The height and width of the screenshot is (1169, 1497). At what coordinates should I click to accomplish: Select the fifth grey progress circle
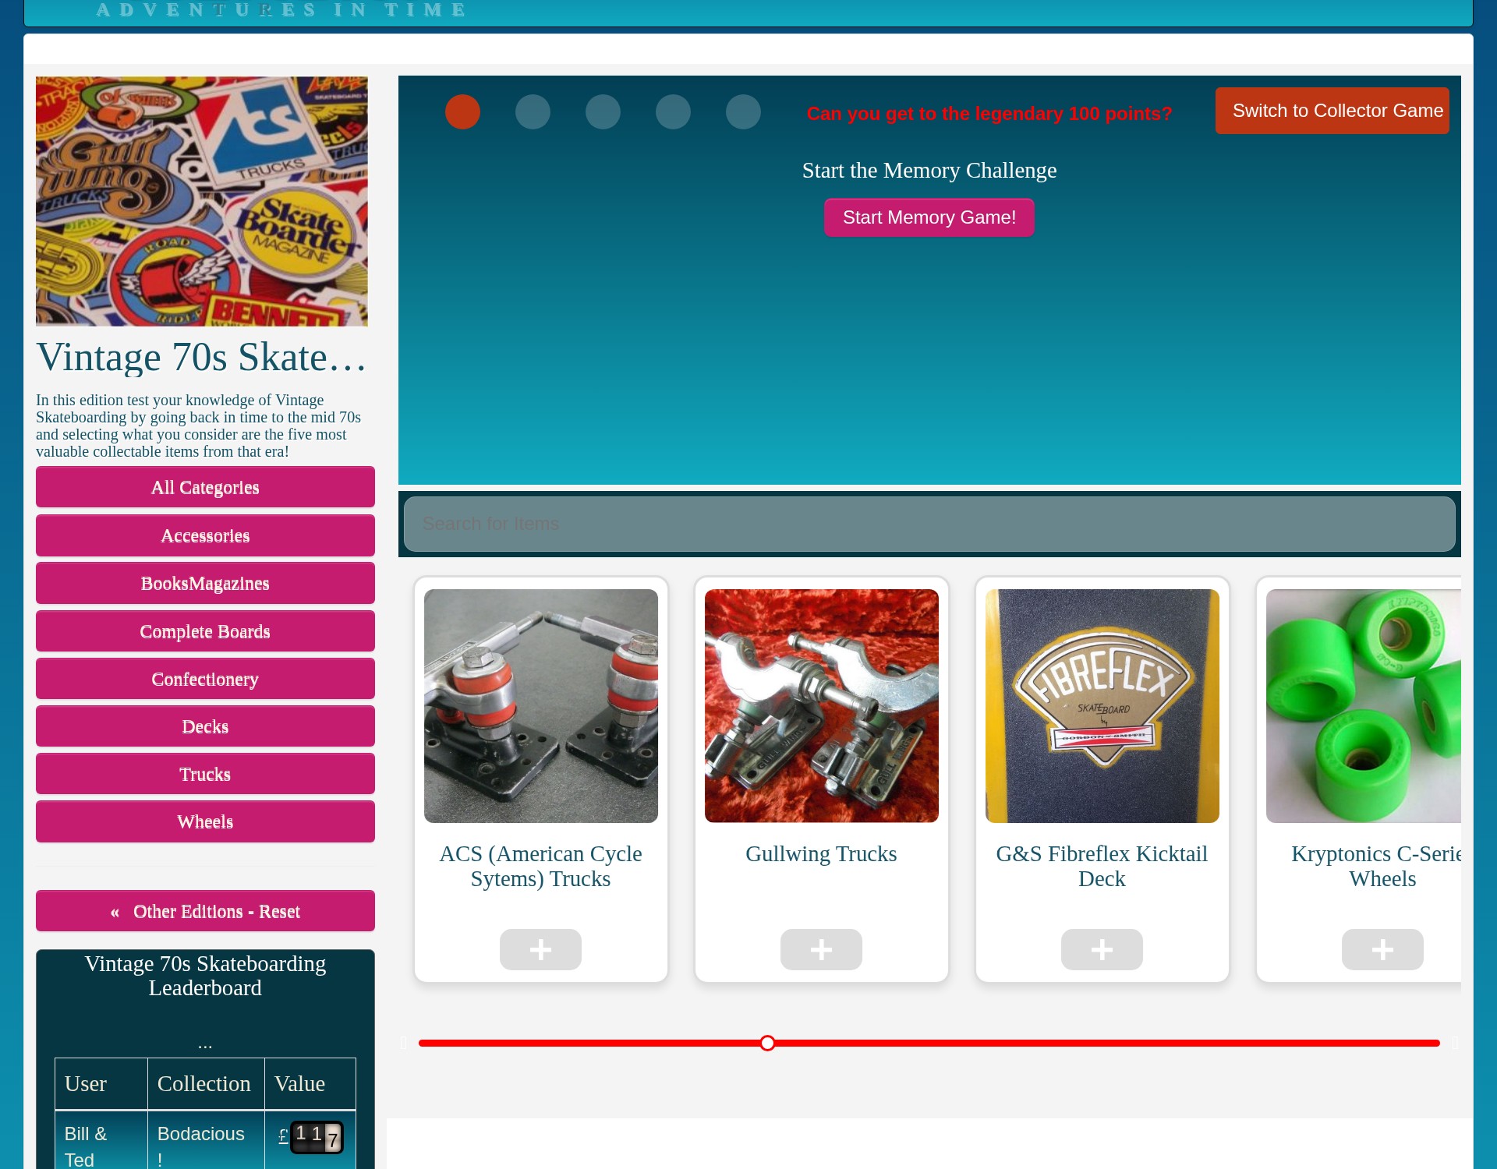(743, 111)
